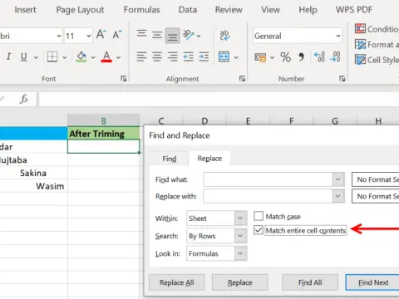Viewport: 399px width, 299px height.
Task: Open the WPS PDF ribbon tab
Action: tap(354, 10)
